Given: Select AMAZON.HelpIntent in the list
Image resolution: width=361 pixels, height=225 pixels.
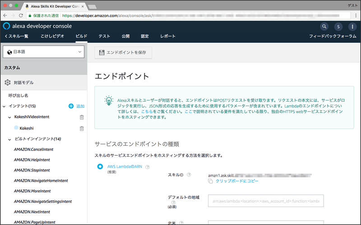Looking at the screenshot, I should (32, 160).
